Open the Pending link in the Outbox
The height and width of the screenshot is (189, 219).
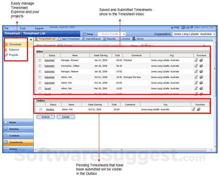[50, 109]
